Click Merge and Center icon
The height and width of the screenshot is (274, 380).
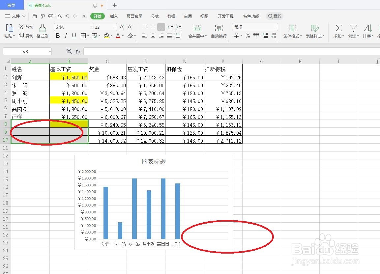tap(197, 28)
